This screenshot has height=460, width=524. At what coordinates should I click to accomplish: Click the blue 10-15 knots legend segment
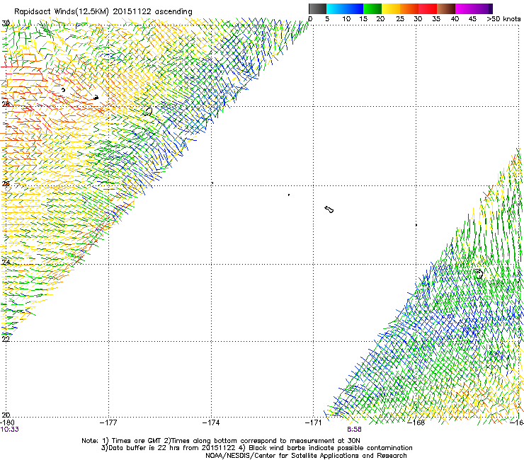click(x=354, y=8)
